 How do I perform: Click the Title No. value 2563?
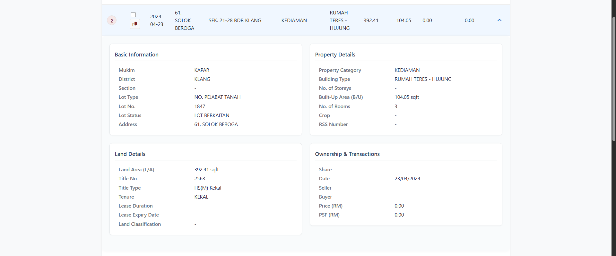point(200,179)
